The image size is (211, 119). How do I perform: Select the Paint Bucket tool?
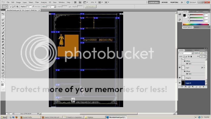click(x=3, y=48)
